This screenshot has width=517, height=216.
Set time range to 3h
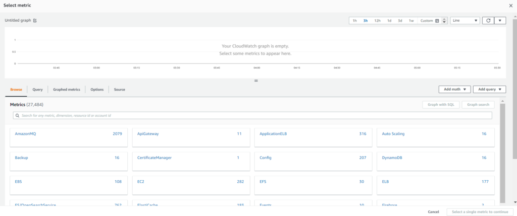click(x=366, y=20)
